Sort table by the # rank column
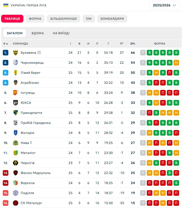 6,44
